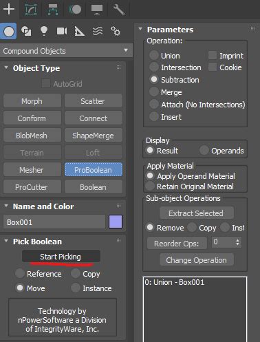This screenshot has width=260, height=342.
Task: Open the Motion panel icon
Action: tap(75, 10)
